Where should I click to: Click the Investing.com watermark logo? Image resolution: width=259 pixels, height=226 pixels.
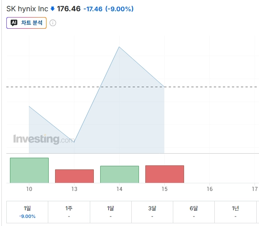(x=44, y=139)
